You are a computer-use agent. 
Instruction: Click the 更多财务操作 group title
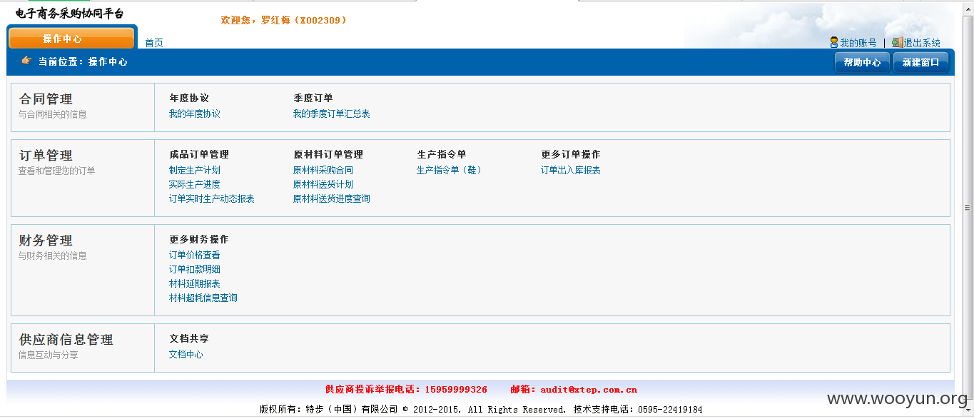click(199, 240)
